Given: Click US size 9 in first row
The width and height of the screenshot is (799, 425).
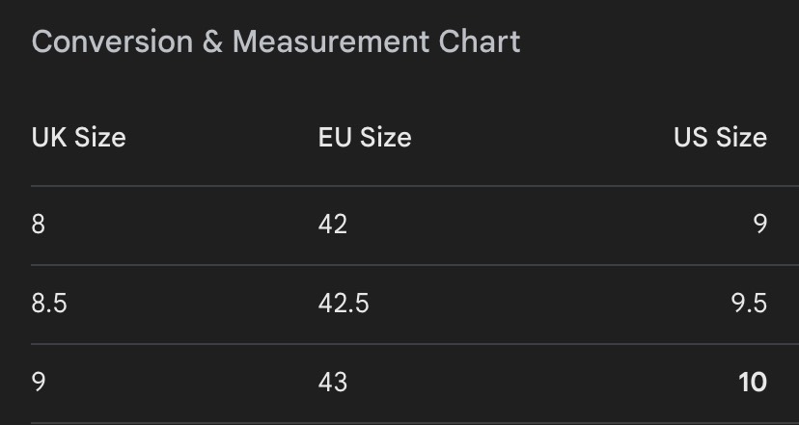Looking at the screenshot, I should click(x=759, y=224).
